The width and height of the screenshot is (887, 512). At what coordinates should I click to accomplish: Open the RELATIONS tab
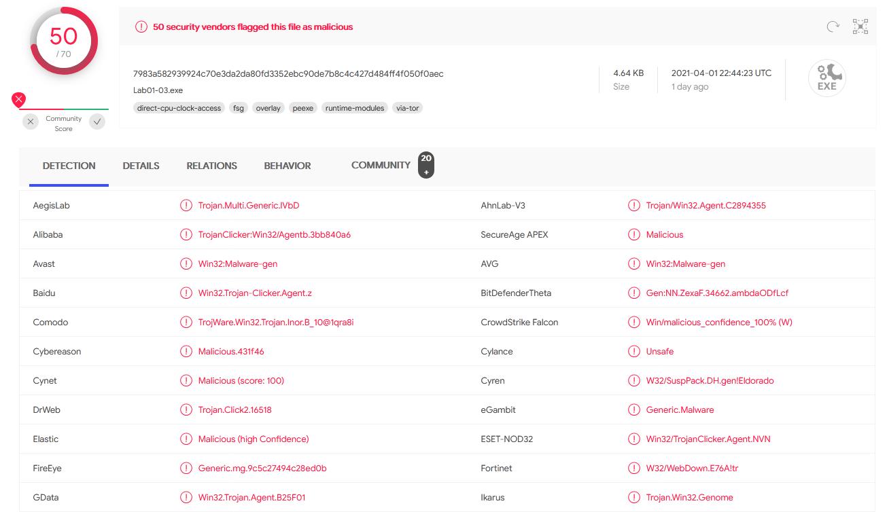[x=211, y=166]
